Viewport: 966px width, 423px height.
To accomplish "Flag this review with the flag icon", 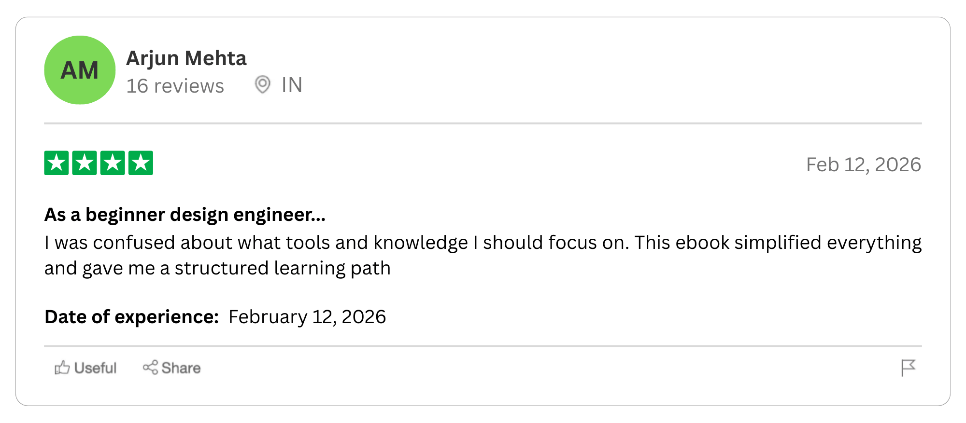I will pyautogui.click(x=908, y=368).
